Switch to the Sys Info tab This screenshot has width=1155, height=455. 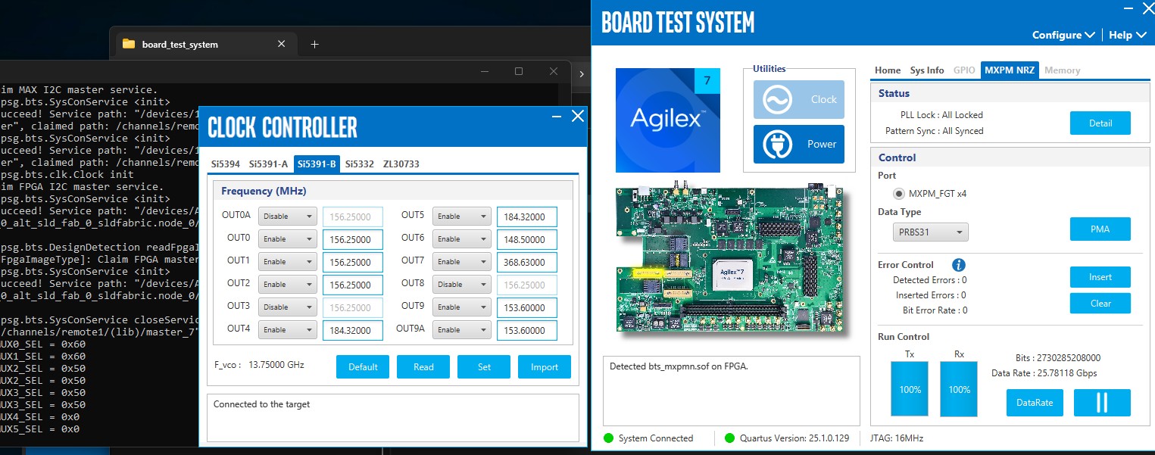click(927, 70)
